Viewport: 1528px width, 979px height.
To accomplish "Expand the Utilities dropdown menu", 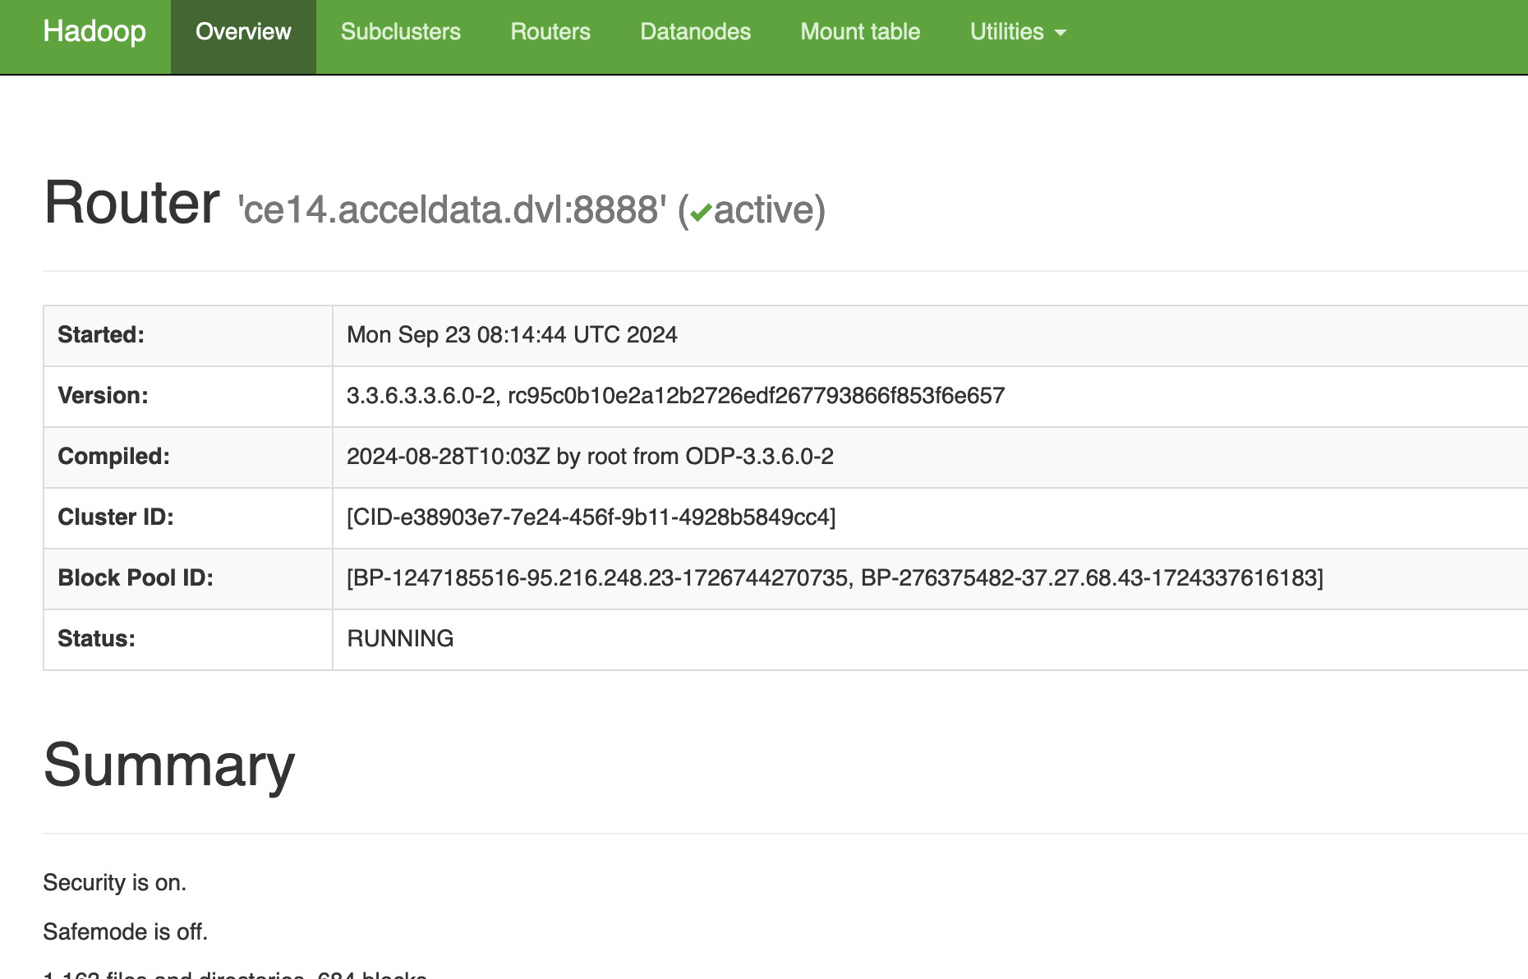I will point(1018,31).
